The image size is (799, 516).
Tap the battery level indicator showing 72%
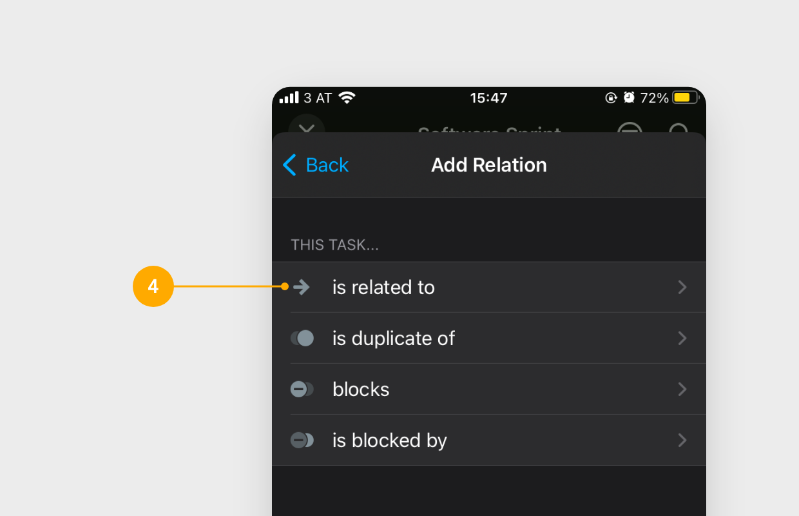click(682, 97)
